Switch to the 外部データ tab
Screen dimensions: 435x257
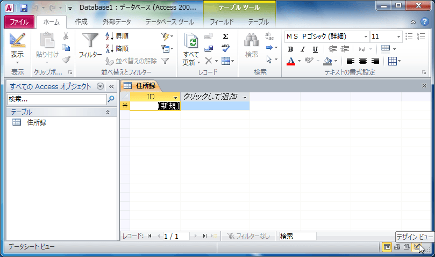coord(117,22)
